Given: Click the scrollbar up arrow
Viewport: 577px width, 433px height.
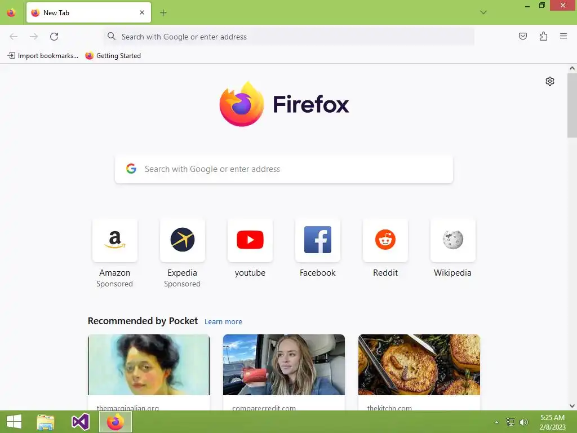Looking at the screenshot, I should (x=572, y=68).
